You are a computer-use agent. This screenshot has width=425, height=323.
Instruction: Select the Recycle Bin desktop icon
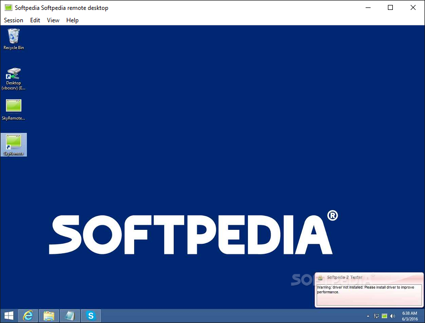[x=13, y=39]
